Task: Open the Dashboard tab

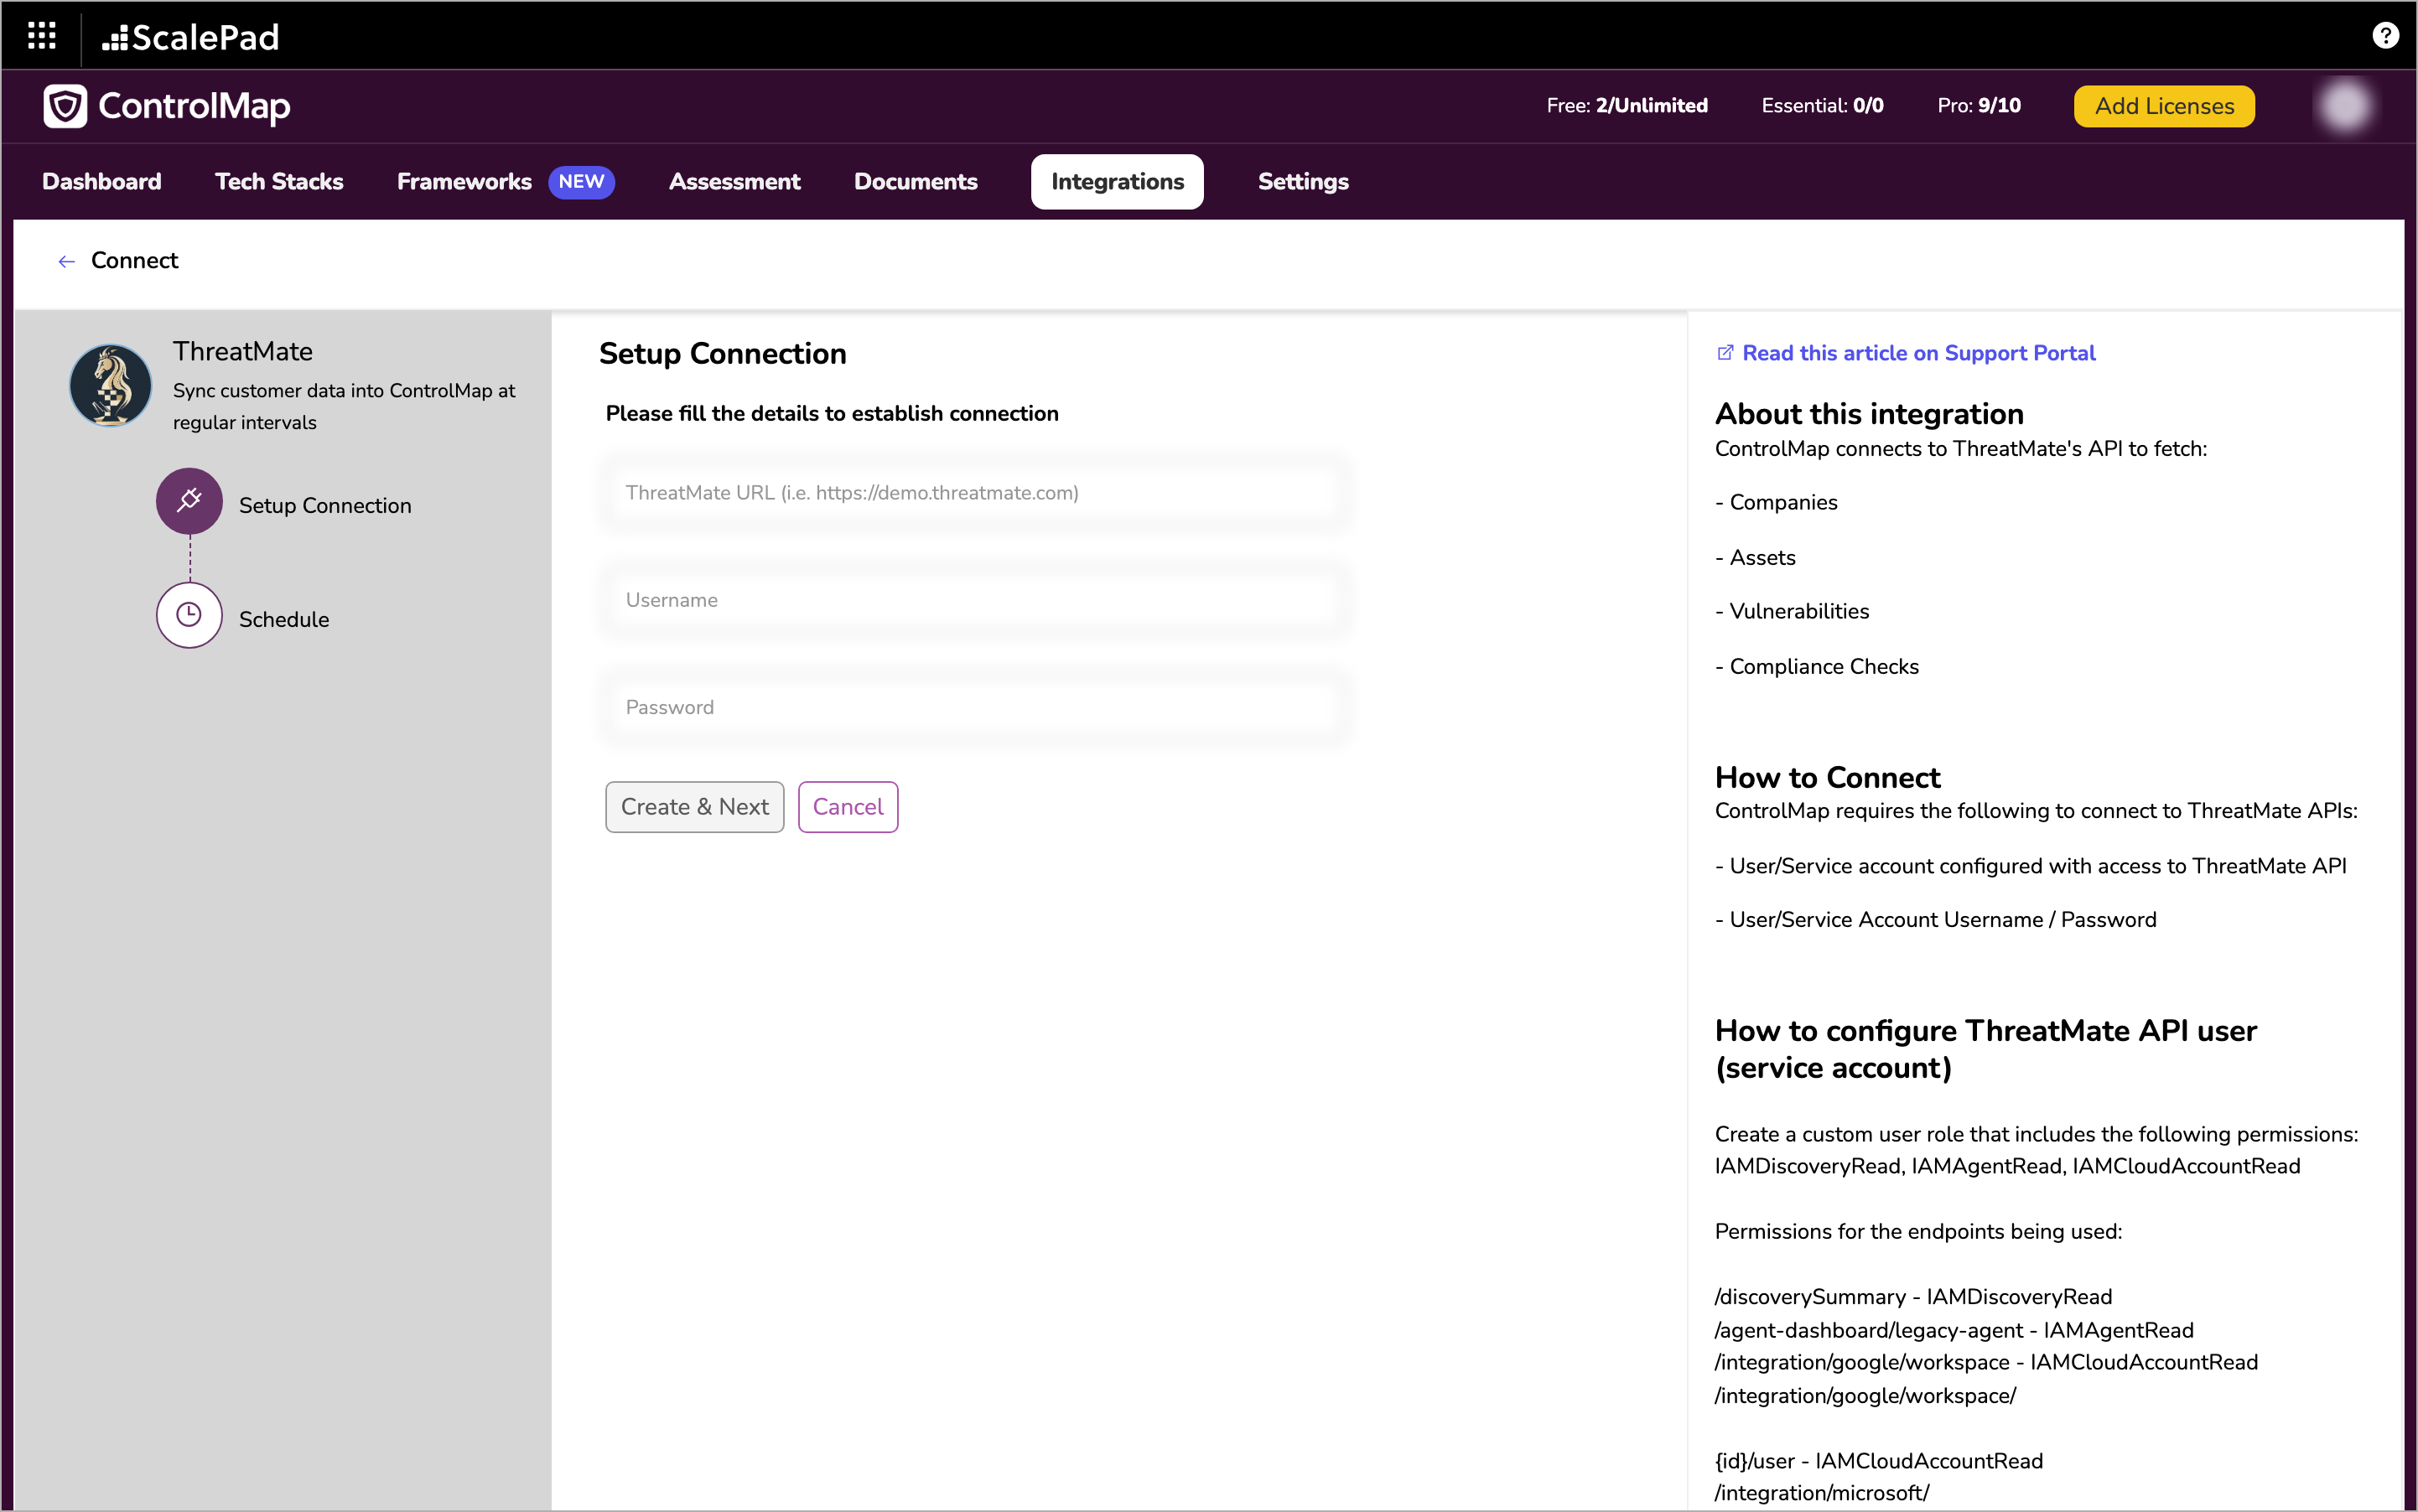Action: pos(102,182)
